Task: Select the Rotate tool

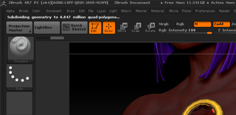Action: click(x=150, y=28)
